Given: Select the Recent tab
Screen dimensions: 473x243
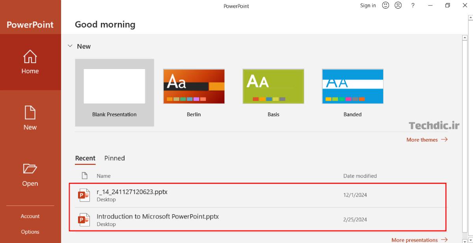Looking at the screenshot, I should tap(85, 158).
